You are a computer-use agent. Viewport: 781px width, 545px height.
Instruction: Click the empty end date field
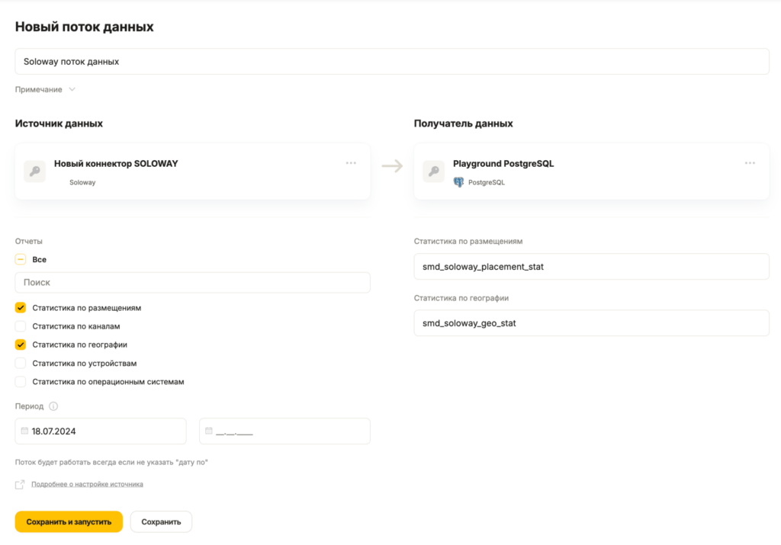(285, 431)
